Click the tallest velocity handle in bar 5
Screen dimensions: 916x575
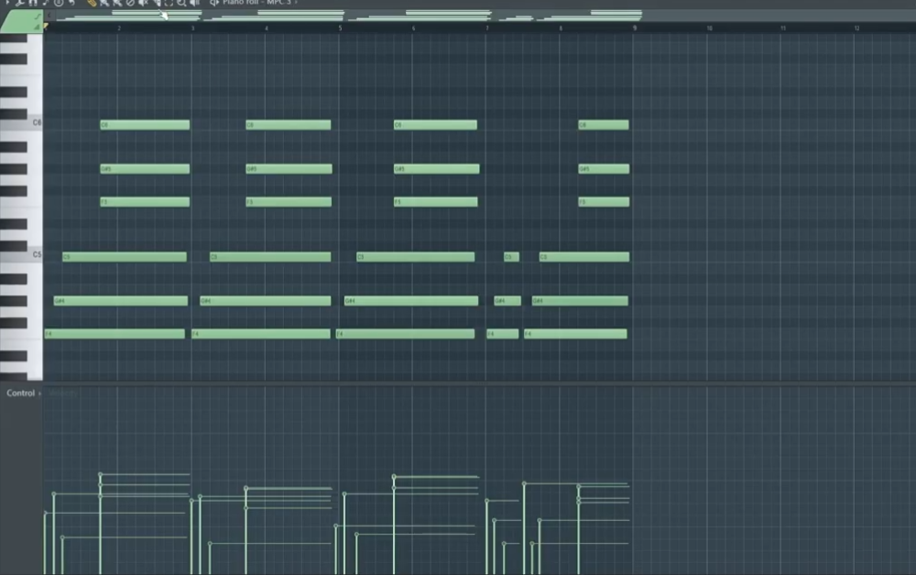(394, 477)
